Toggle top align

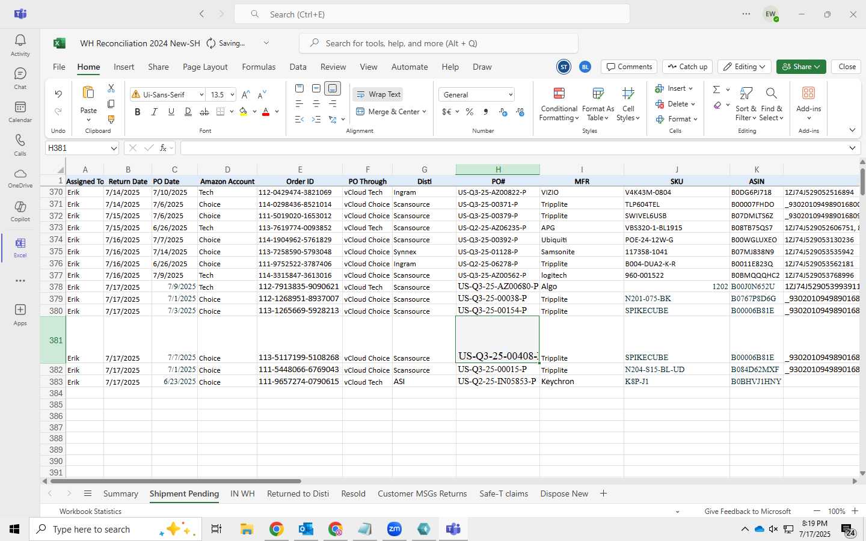(x=299, y=88)
